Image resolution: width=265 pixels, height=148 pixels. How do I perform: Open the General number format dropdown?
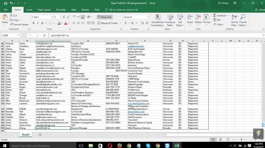pyautogui.click(x=147, y=17)
